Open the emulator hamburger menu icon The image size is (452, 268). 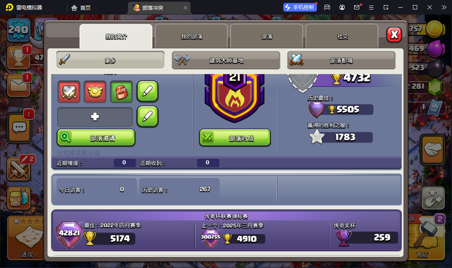(371, 7)
